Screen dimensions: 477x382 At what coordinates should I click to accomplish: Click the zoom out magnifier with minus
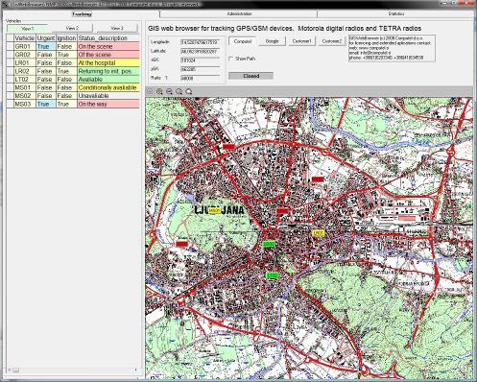(x=169, y=91)
